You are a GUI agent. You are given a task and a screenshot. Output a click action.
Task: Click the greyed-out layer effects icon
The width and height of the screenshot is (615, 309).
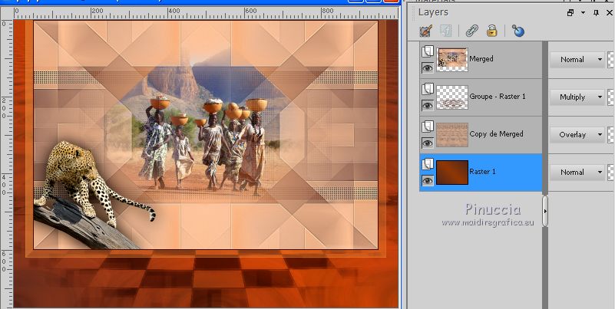445,31
